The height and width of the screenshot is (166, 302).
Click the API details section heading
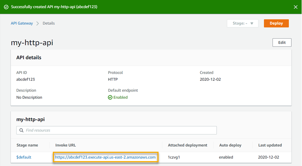click(29, 57)
